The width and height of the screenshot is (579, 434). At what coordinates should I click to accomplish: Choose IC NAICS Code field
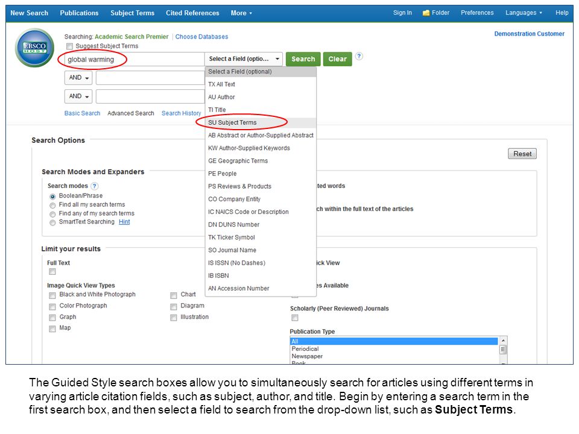pyautogui.click(x=261, y=212)
